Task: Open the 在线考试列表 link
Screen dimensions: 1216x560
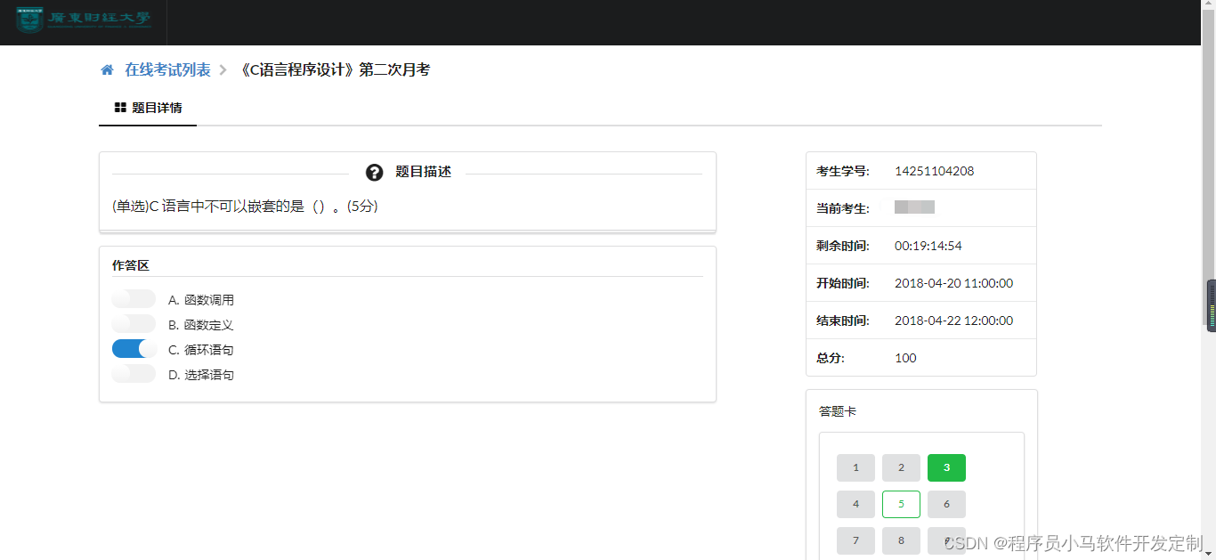Action: (166, 69)
